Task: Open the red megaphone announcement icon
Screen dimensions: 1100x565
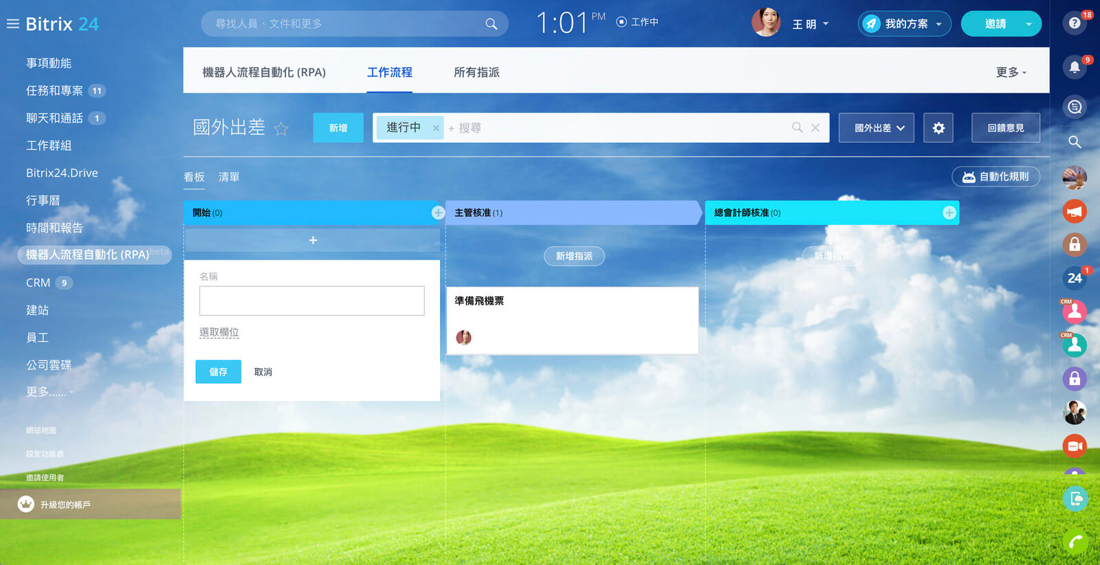Action: pos(1075,211)
